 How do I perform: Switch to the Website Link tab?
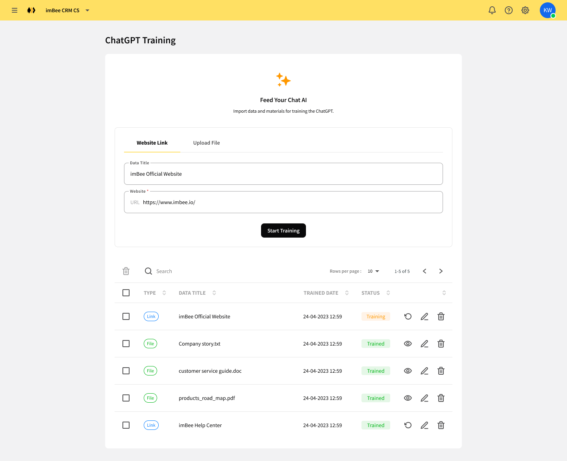coord(152,143)
